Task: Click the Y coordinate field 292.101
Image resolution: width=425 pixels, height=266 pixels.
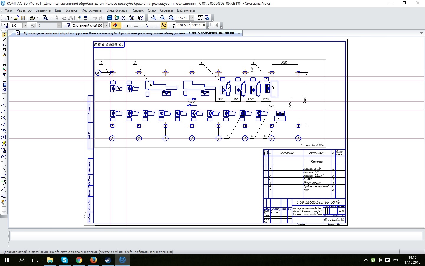Action: [x=198, y=25]
